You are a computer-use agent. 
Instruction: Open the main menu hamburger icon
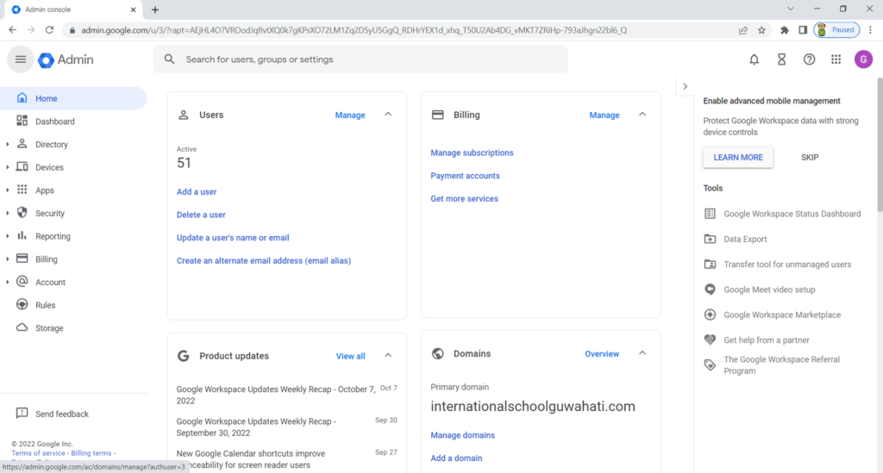coord(21,59)
